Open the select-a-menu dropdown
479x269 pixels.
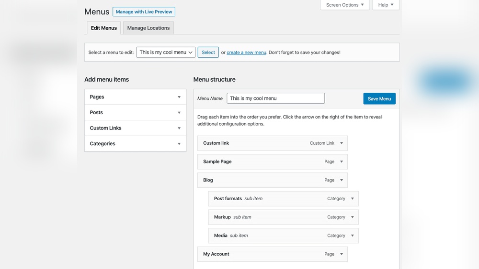pos(166,52)
